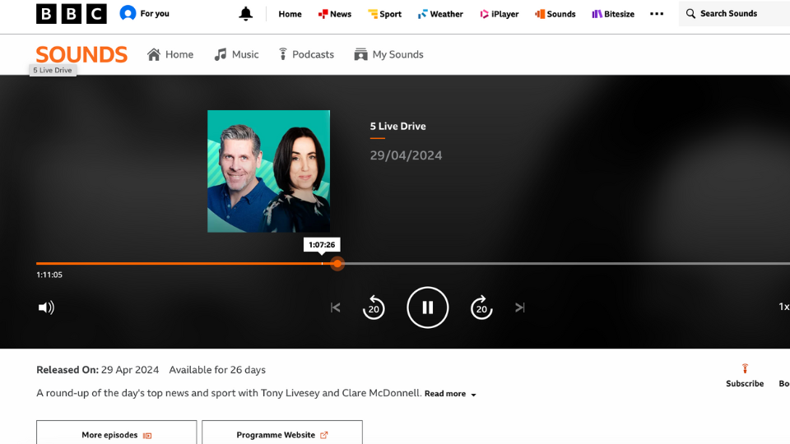
Task: Skip to next track
Action: 519,307
